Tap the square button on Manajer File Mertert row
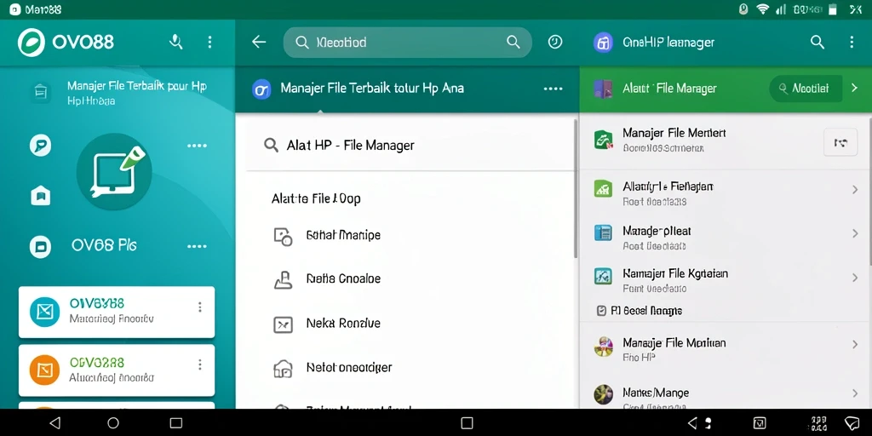Image resolution: width=872 pixels, height=436 pixels. pyautogui.click(x=840, y=142)
